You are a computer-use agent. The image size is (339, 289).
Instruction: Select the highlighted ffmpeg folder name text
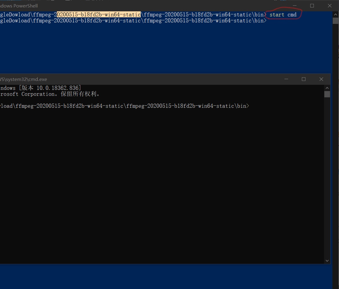coord(99,14)
